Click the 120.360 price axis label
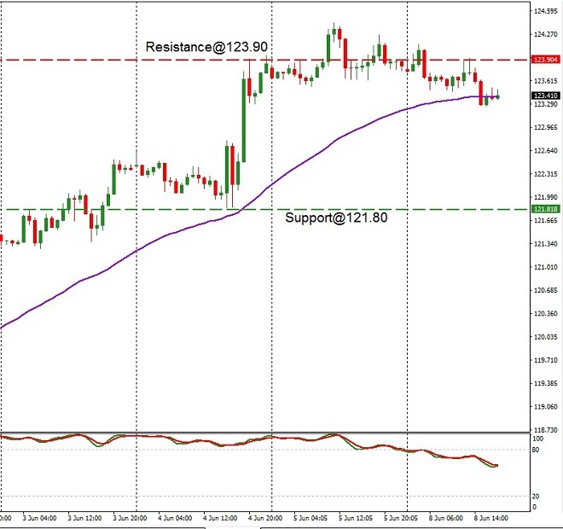The width and height of the screenshot is (563, 529). pos(546,313)
